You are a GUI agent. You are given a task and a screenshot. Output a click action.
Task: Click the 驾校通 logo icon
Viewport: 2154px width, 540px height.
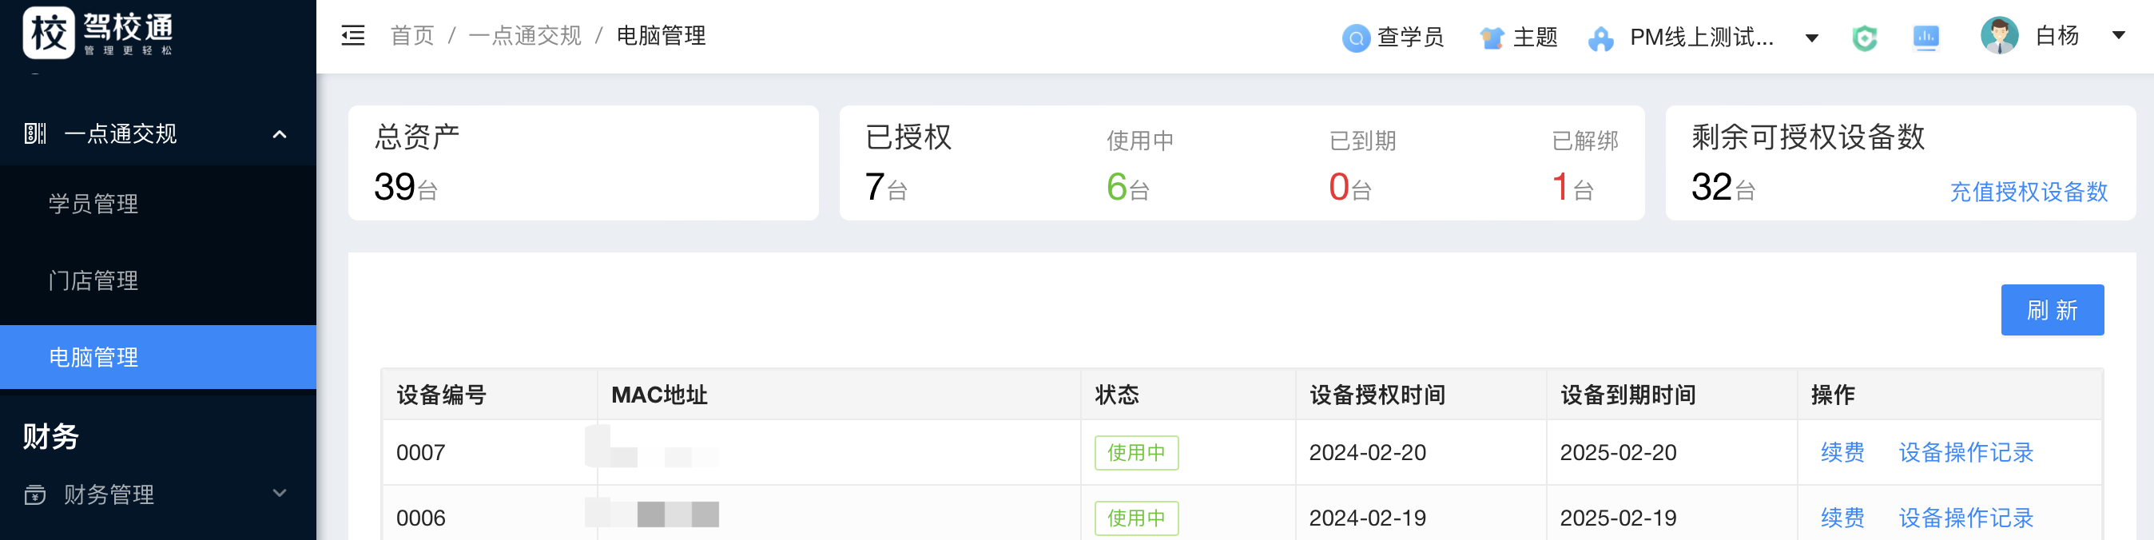tap(49, 34)
